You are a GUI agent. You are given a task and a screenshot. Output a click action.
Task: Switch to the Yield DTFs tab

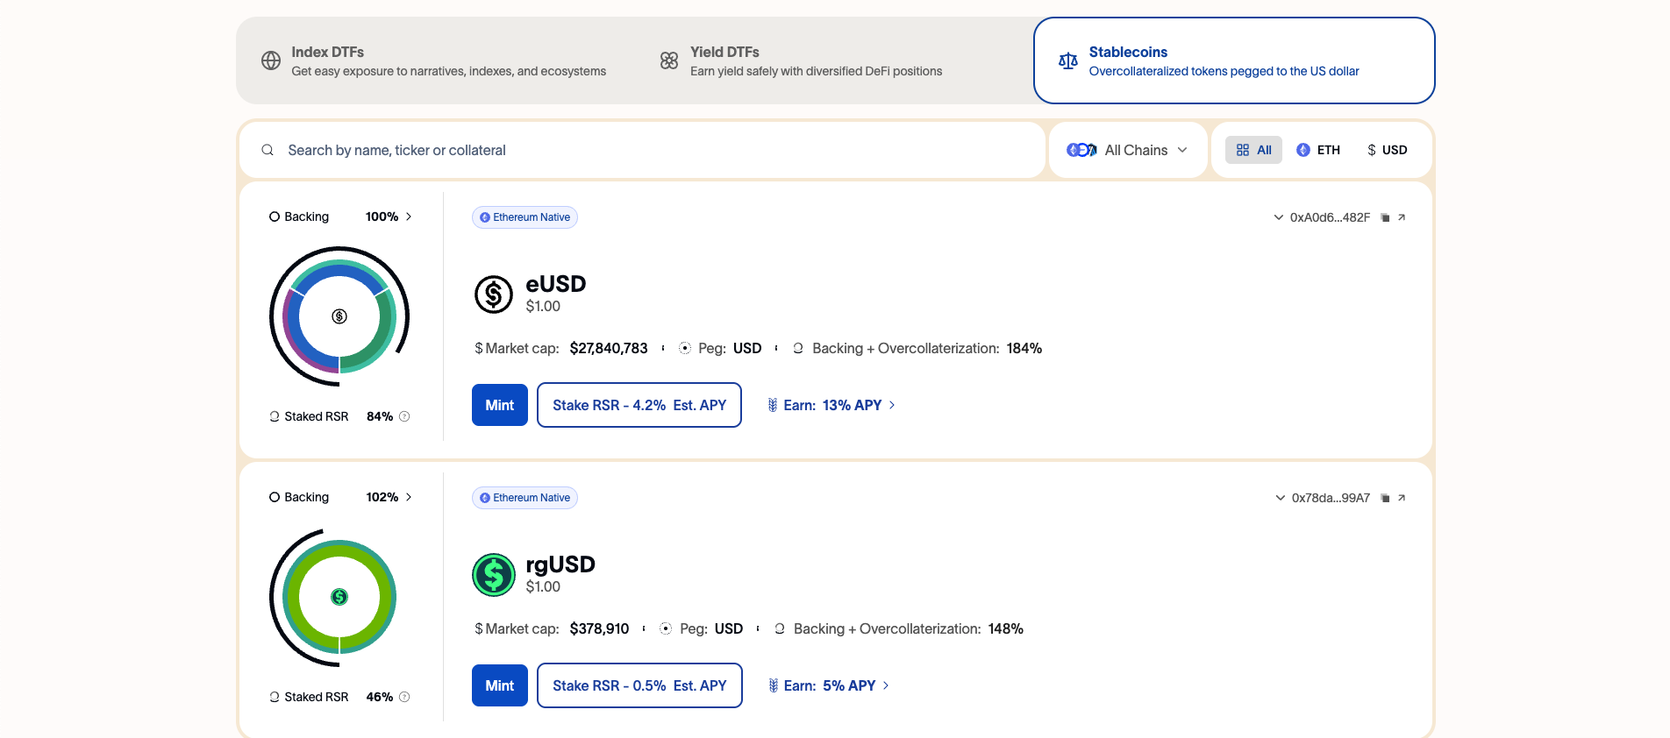point(833,60)
